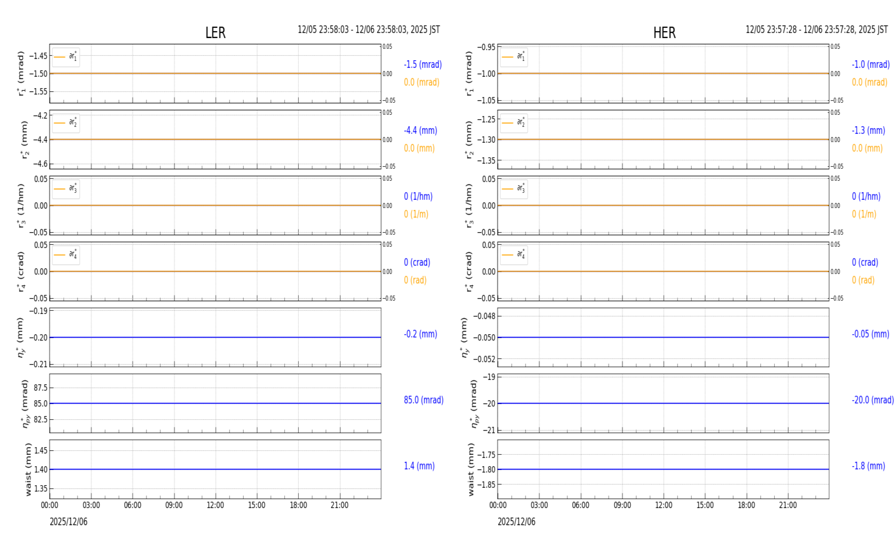The height and width of the screenshot is (548, 896).
Task: Click the orange 0 (rad) value beside HER
Action: pyautogui.click(x=863, y=280)
